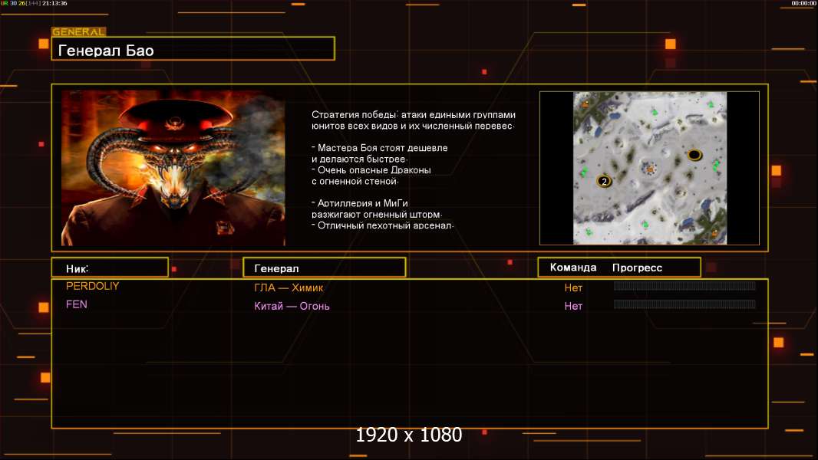
Task: Click 'ГЛА — Химик' general entry
Action: tap(289, 287)
